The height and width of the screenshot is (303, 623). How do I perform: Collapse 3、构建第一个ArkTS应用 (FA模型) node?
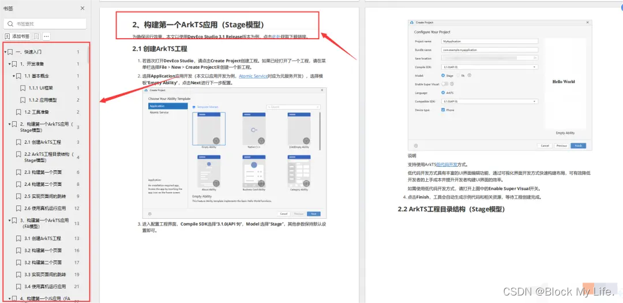pyautogui.click(x=10, y=220)
